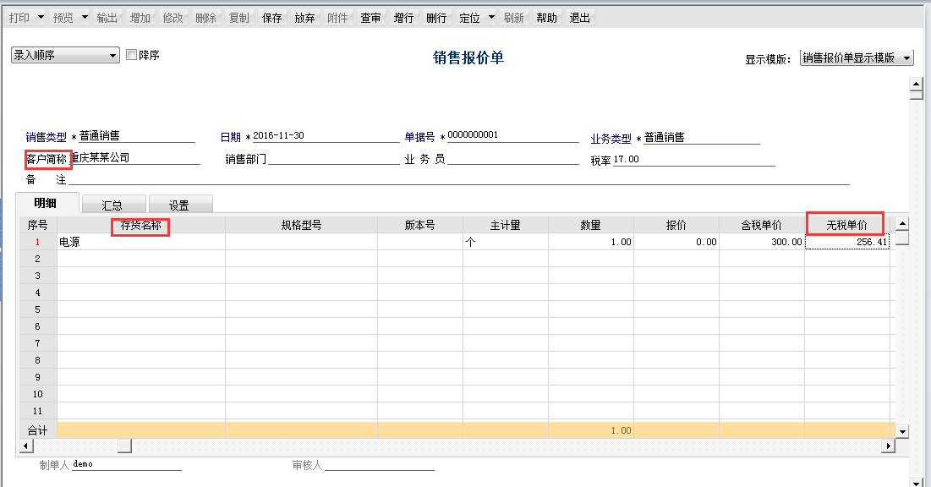Enable the 降序 descending order checkbox

click(x=131, y=54)
